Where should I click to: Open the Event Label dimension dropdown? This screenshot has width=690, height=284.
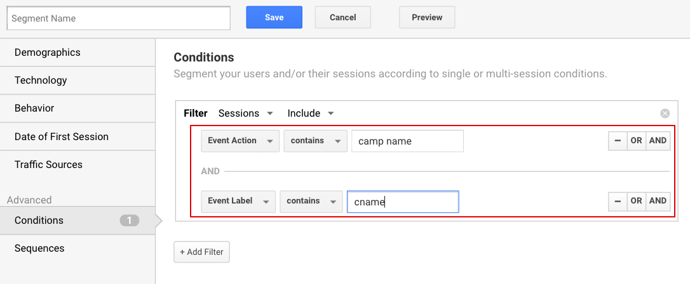tap(238, 201)
